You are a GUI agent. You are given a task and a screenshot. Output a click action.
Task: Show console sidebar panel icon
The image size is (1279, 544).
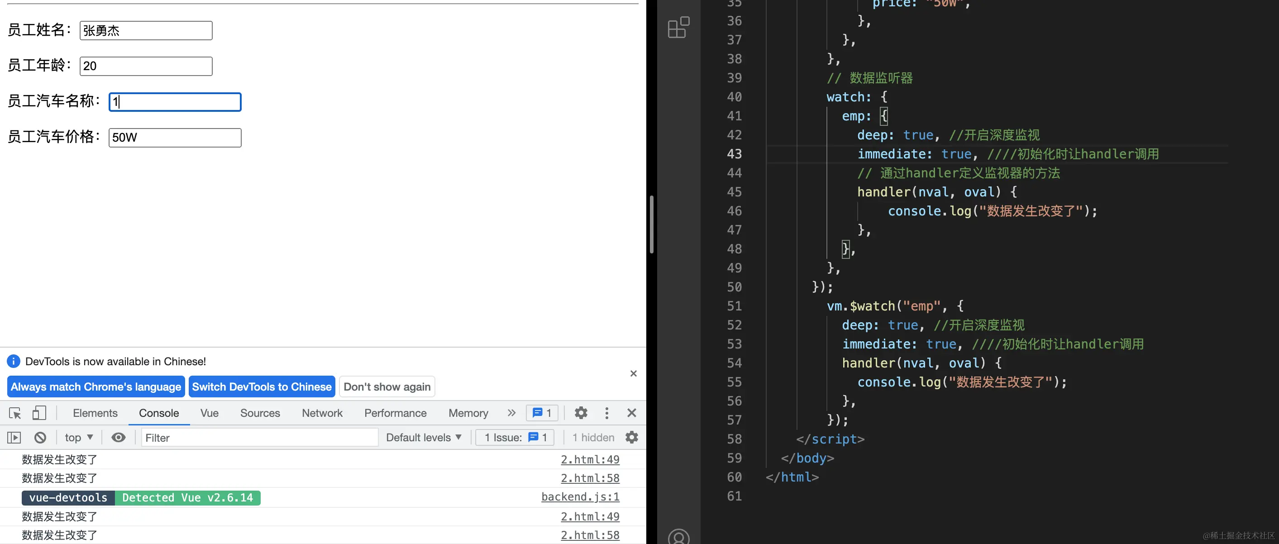pyautogui.click(x=14, y=437)
